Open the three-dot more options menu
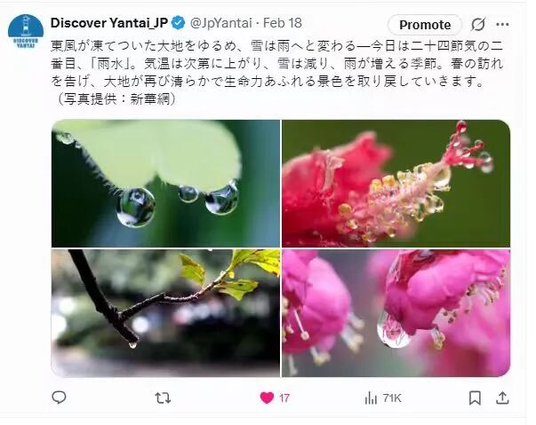Viewport: 536px width, 425px height. coord(502,24)
